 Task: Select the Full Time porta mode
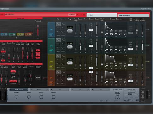tap(13, 81)
